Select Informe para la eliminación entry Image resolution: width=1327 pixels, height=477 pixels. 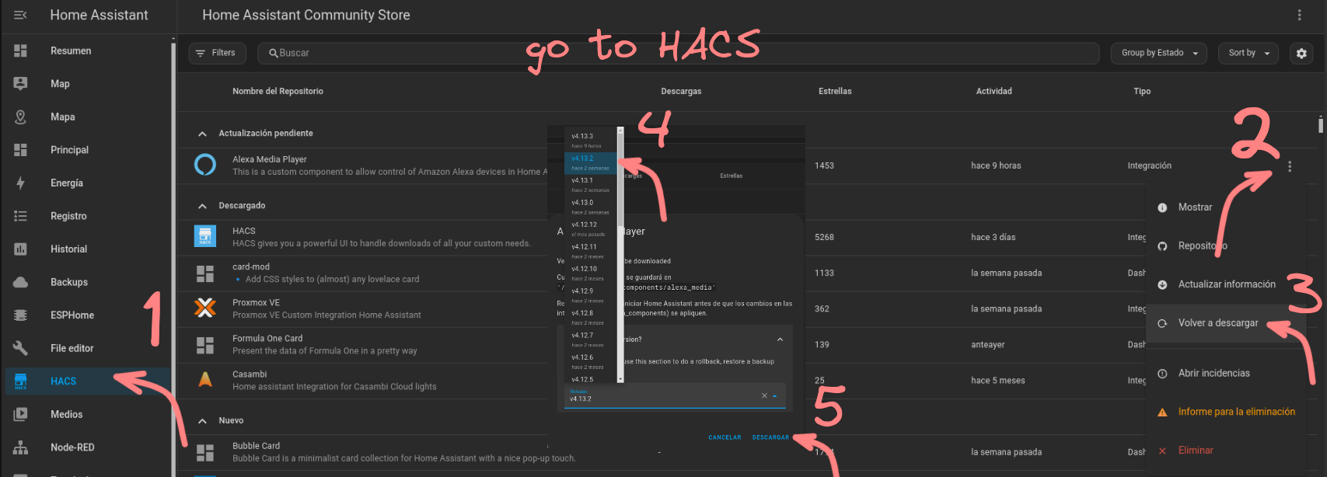click(x=1227, y=412)
